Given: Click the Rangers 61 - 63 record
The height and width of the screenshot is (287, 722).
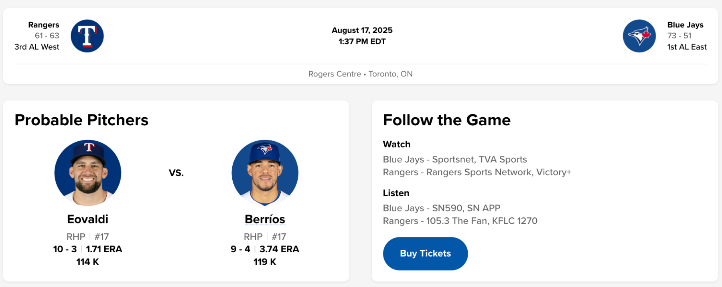Looking at the screenshot, I should [47, 36].
